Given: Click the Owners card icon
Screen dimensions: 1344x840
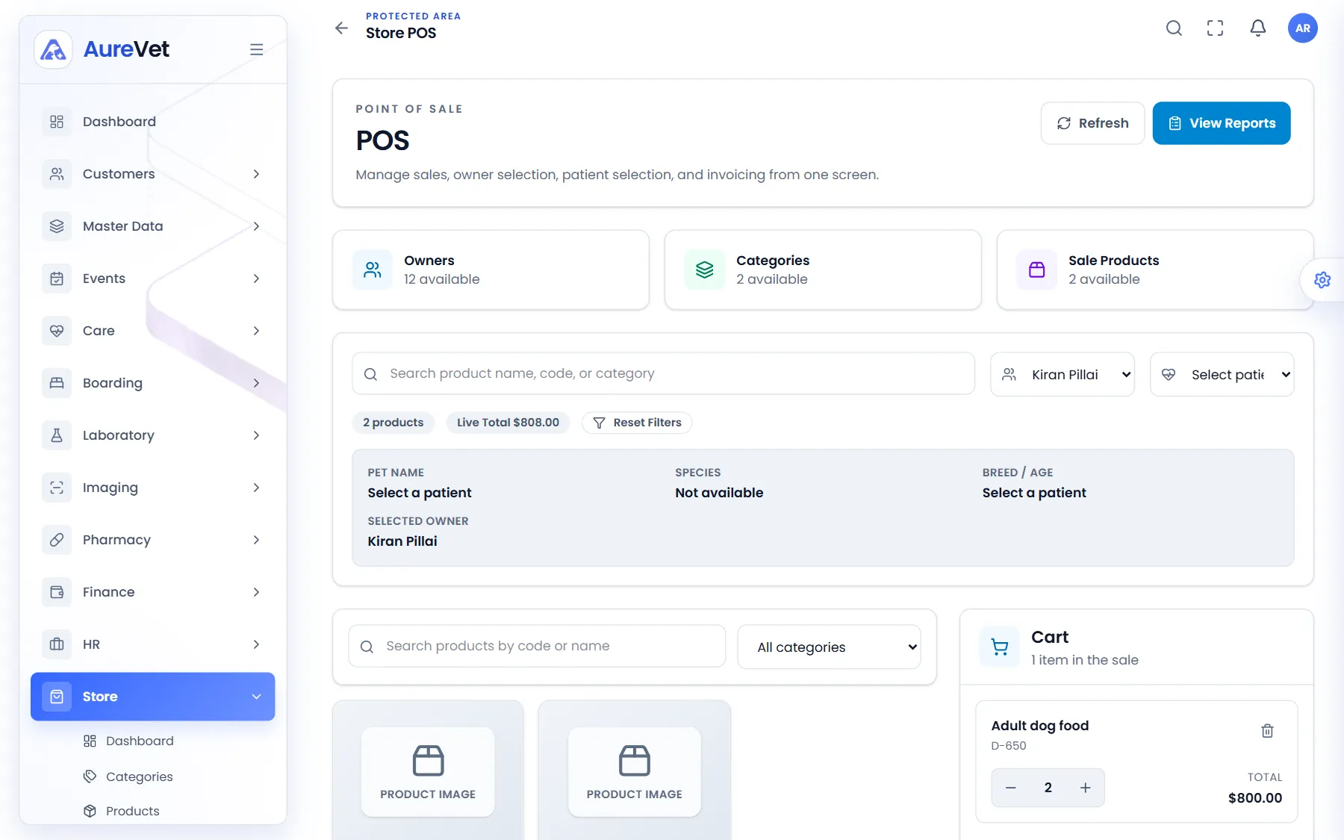Looking at the screenshot, I should [373, 270].
